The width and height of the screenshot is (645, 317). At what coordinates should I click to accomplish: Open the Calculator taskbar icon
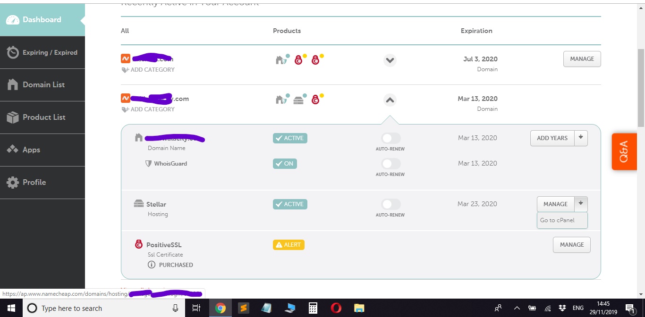coord(313,308)
